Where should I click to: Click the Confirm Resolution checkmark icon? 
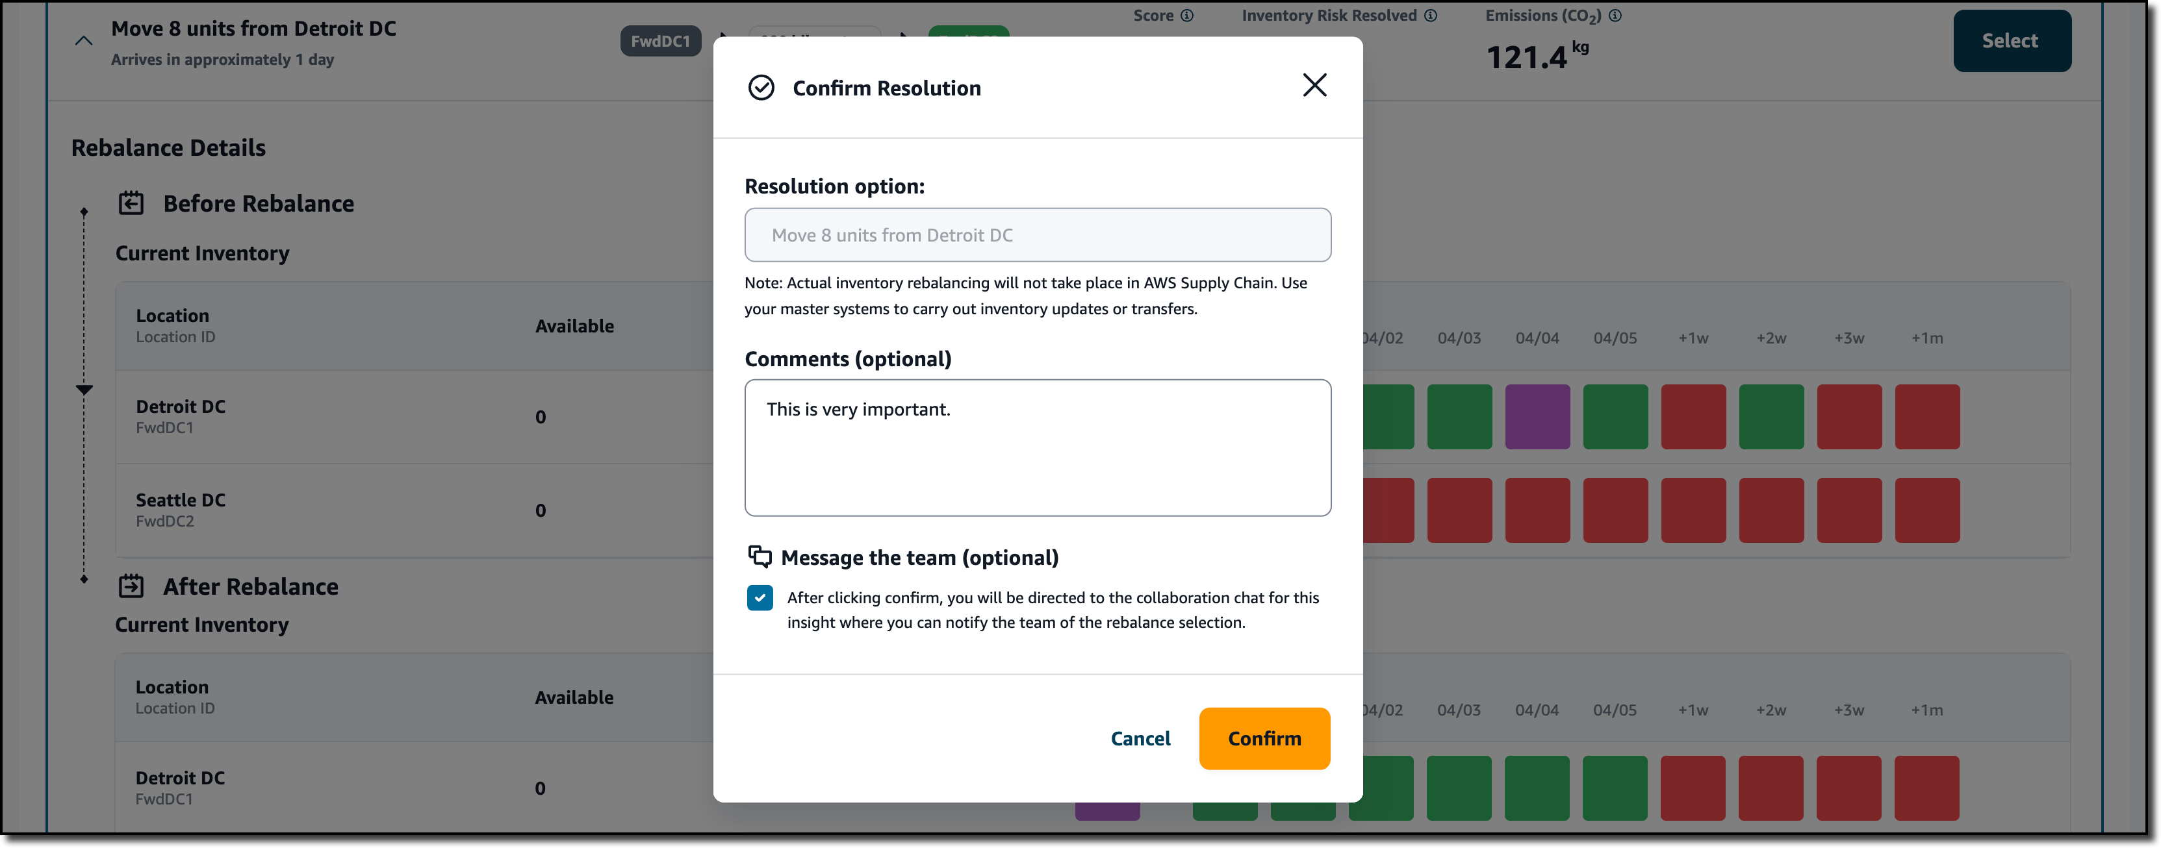761,87
